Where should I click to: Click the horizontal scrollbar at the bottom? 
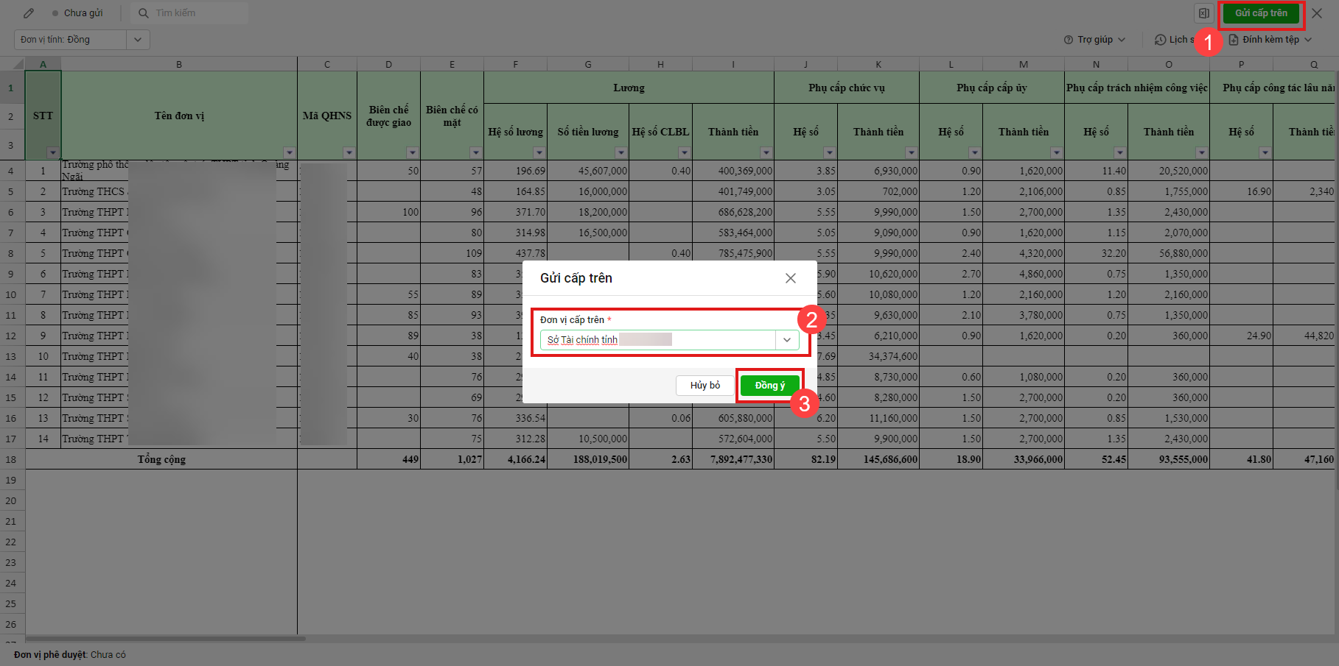pos(166,638)
